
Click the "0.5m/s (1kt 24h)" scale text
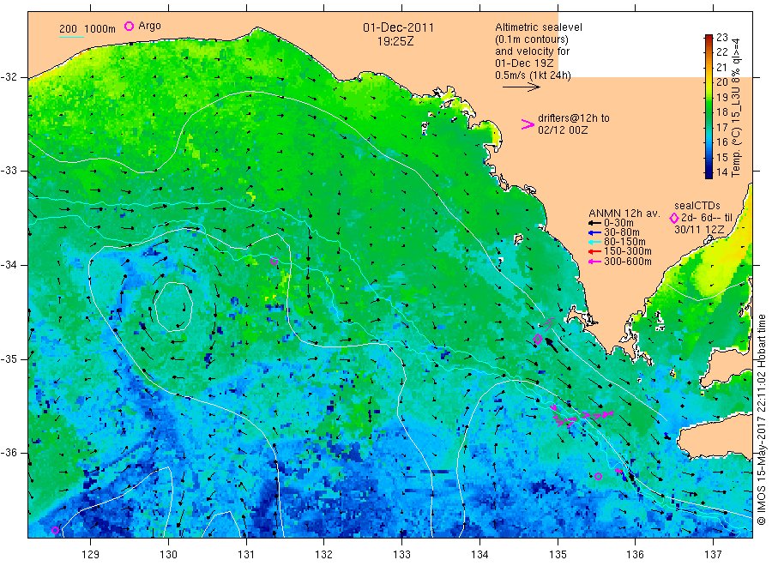pos(534,75)
